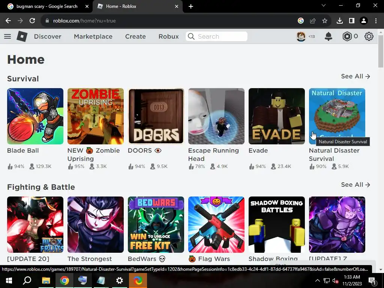This screenshot has width=384, height=288.
Task: Open the Evade game thumbnail
Action: (x=277, y=116)
